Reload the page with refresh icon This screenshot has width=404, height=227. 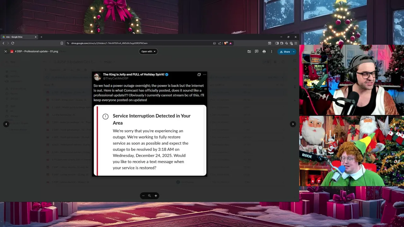(13, 43)
